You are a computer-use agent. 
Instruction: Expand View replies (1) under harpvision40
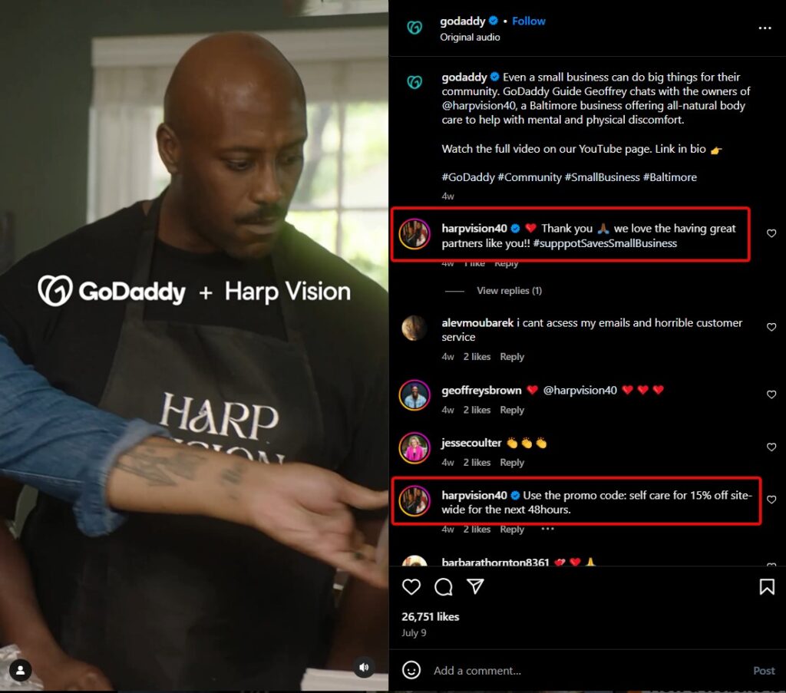coord(509,291)
